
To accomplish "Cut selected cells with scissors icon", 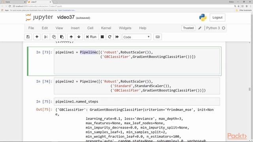I will pos(46,37).
